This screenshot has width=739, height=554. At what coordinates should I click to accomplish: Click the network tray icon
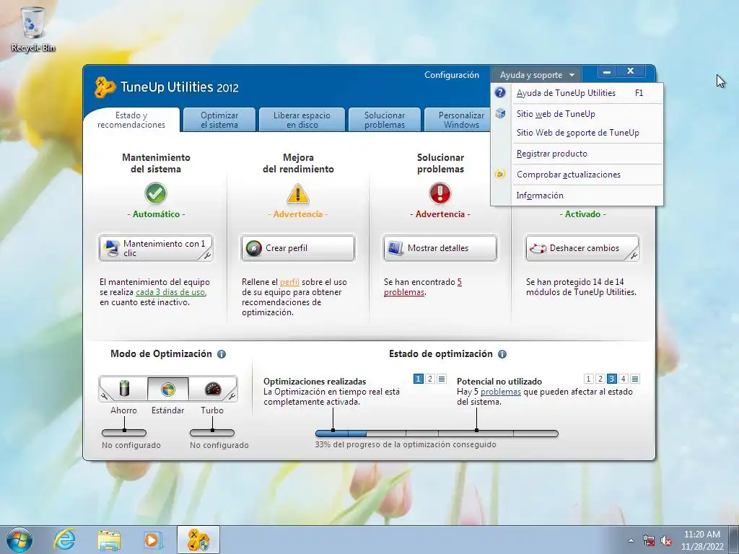click(649, 541)
